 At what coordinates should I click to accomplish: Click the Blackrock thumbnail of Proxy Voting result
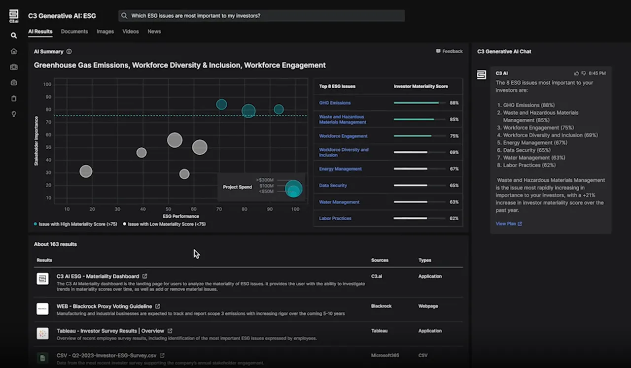(x=42, y=309)
